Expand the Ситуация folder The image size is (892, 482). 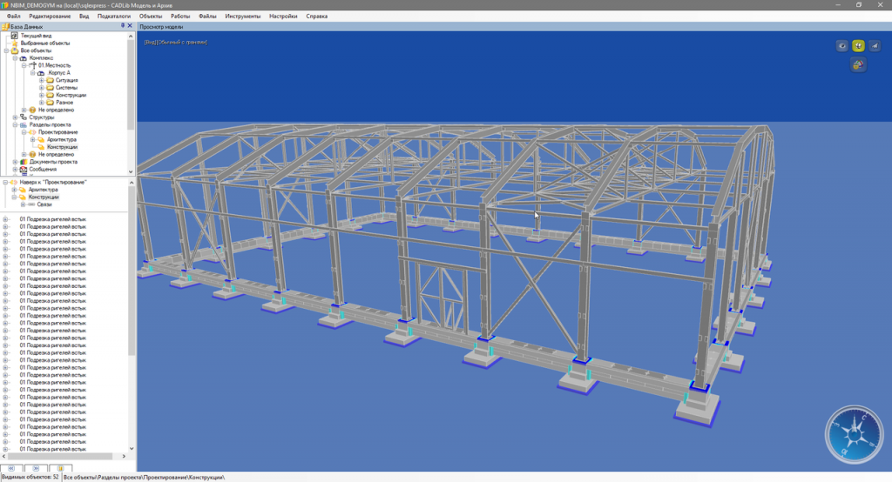[42, 80]
